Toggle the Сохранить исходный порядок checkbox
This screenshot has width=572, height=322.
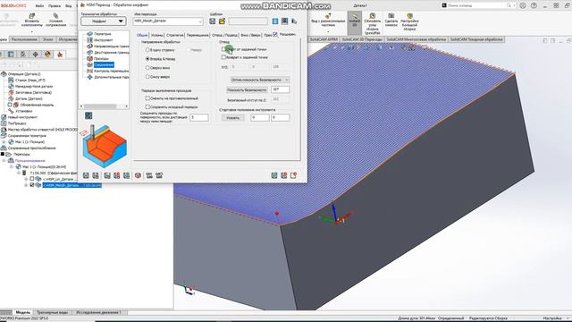click(x=147, y=107)
